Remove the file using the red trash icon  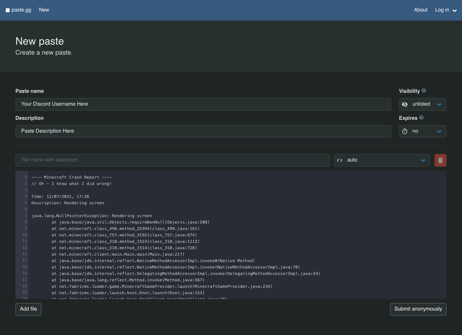[x=440, y=160]
